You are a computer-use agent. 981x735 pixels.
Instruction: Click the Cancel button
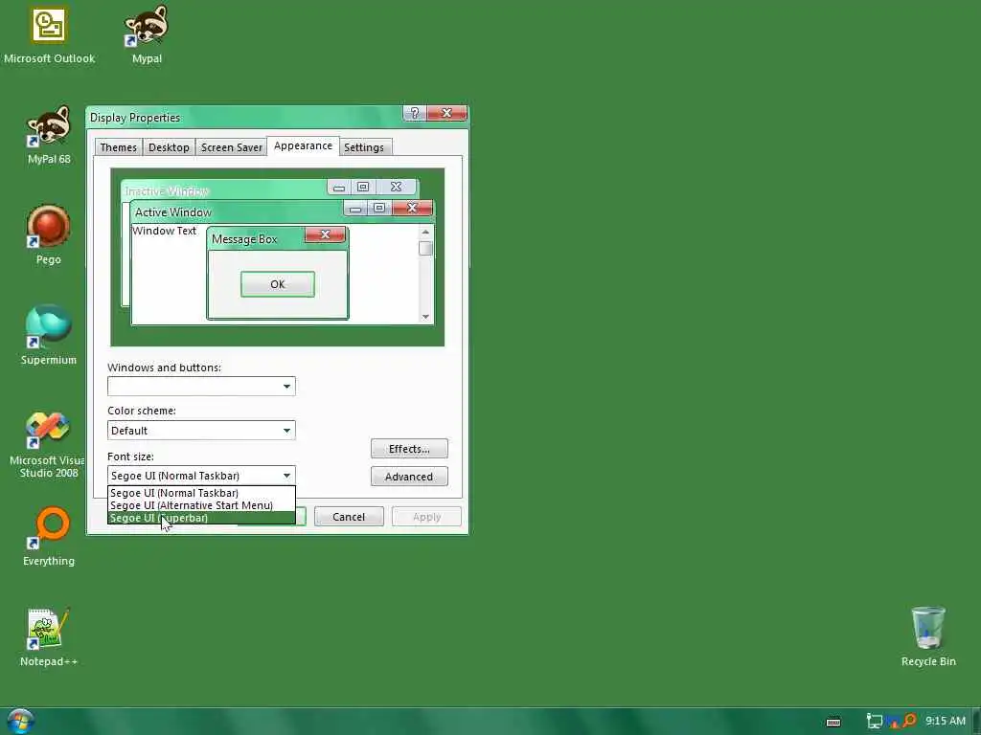click(x=349, y=517)
